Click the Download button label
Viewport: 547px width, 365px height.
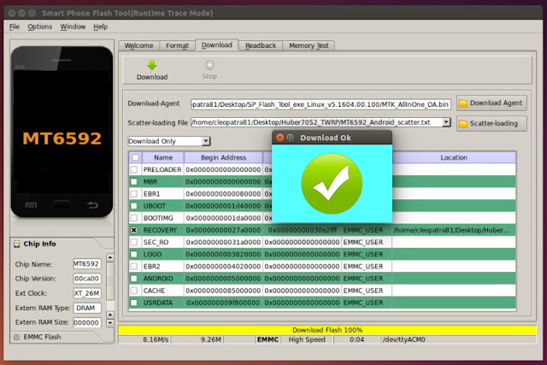152,77
